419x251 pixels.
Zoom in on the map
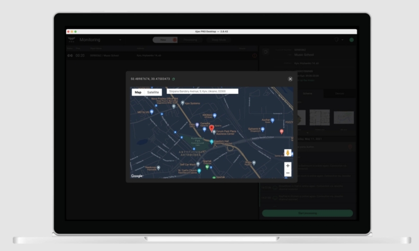coord(288,166)
